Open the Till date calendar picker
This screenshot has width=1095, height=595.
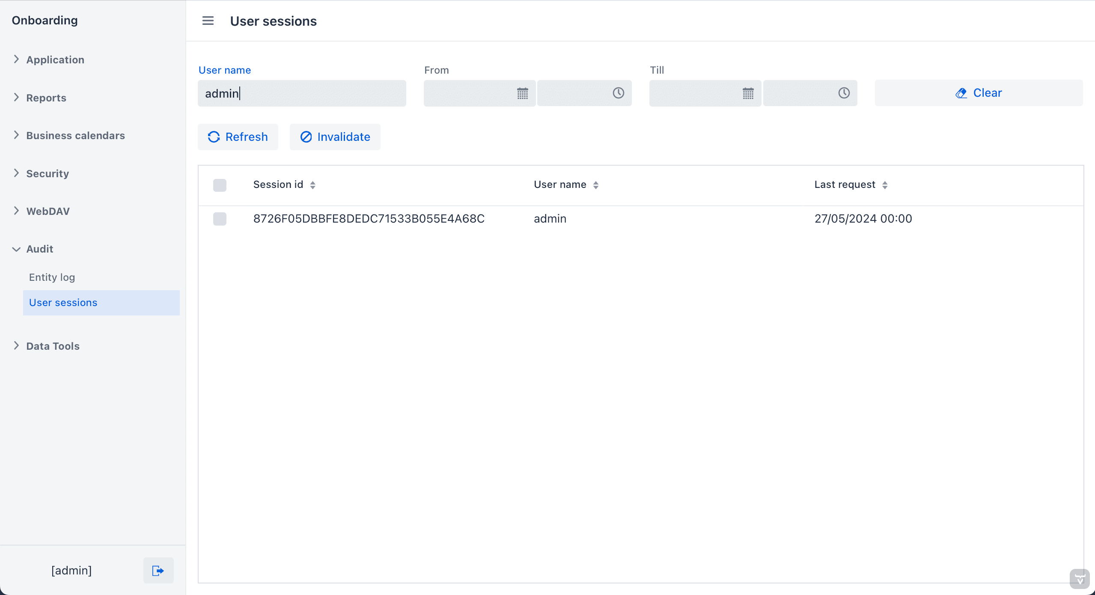point(748,93)
